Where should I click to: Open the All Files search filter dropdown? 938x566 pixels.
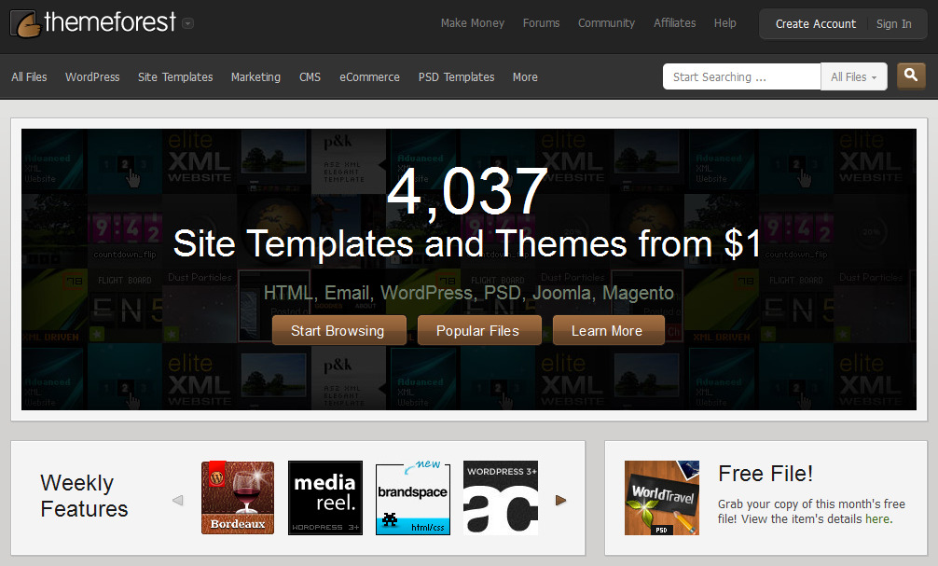tap(854, 76)
